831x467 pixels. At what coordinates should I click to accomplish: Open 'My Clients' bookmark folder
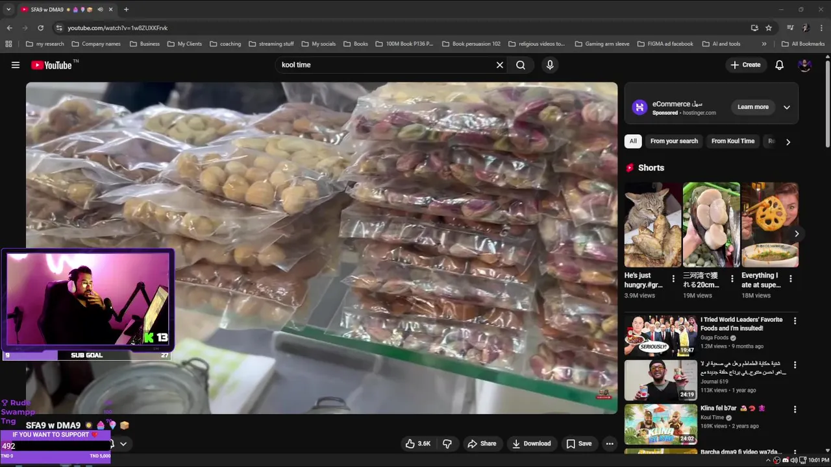[x=185, y=44]
